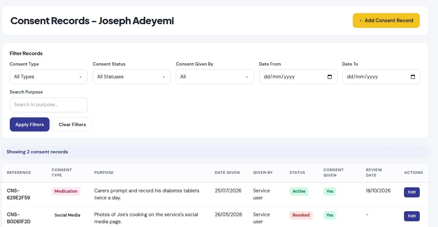Edit the CNS-B0DB1F2D consent record
Viewport: 438px width, 227px height.
click(x=412, y=216)
